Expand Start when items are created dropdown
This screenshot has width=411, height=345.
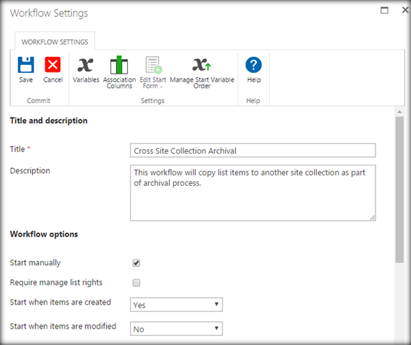tap(176, 305)
